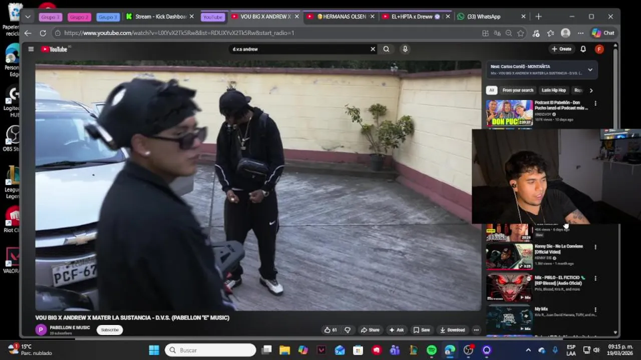
Task: Click the YouTube tab group label
Action: point(213,17)
